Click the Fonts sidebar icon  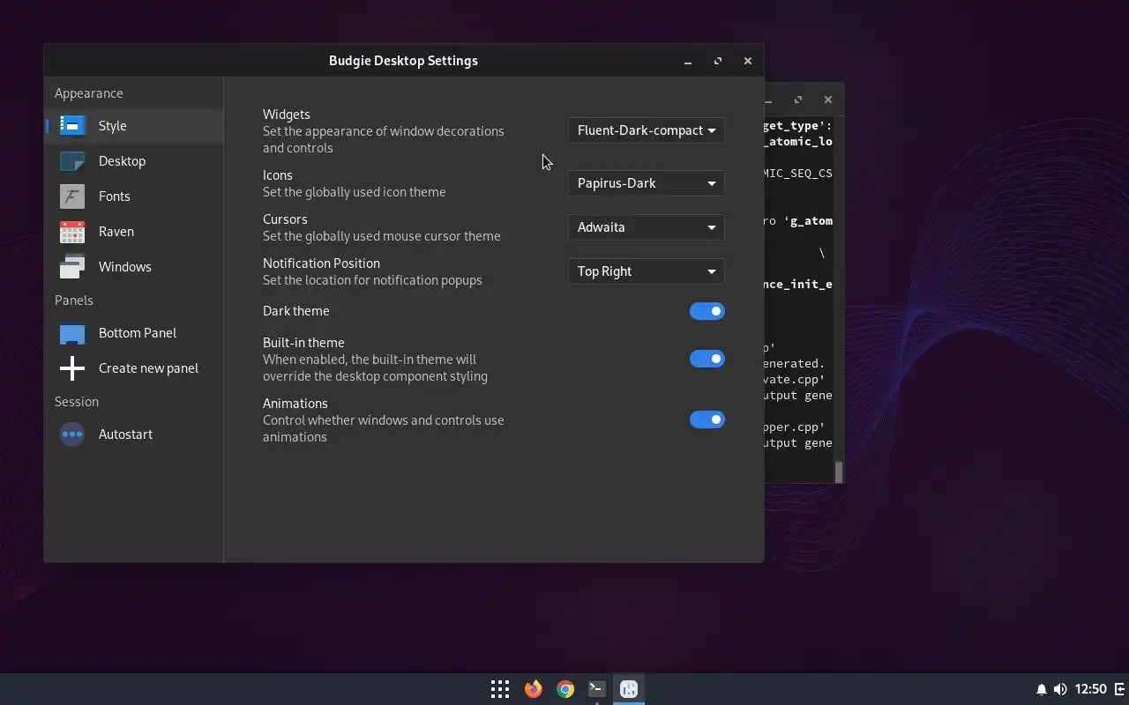pyautogui.click(x=72, y=197)
